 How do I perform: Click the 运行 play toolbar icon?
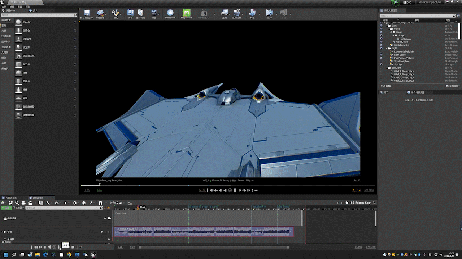tap(269, 13)
